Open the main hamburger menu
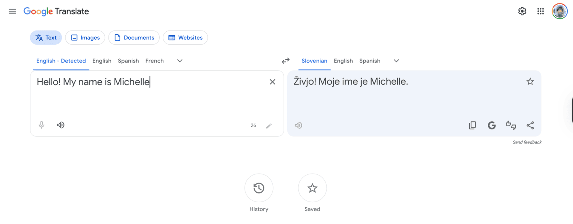 (x=12, y=11)
